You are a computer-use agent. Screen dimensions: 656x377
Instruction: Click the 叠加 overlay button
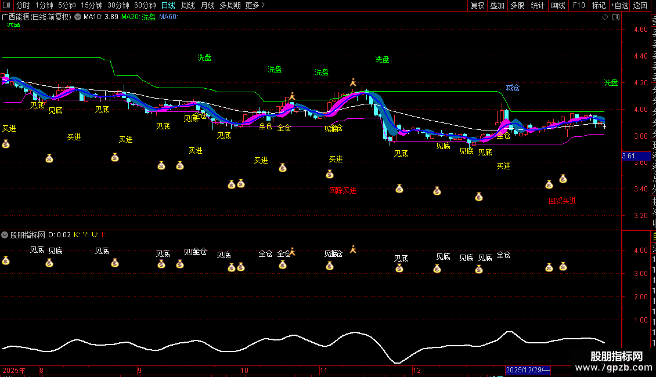(x=498, y=5)
